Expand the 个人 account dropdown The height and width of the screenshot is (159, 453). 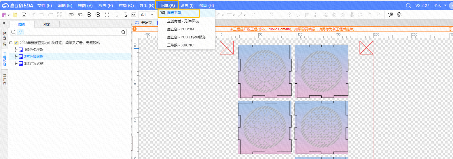pos(440,5)
